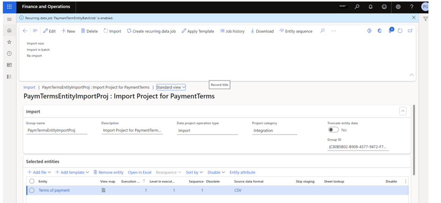Screen dimensions: 441x203
Task: Open Job history in action pane
Action: [232, 31]
